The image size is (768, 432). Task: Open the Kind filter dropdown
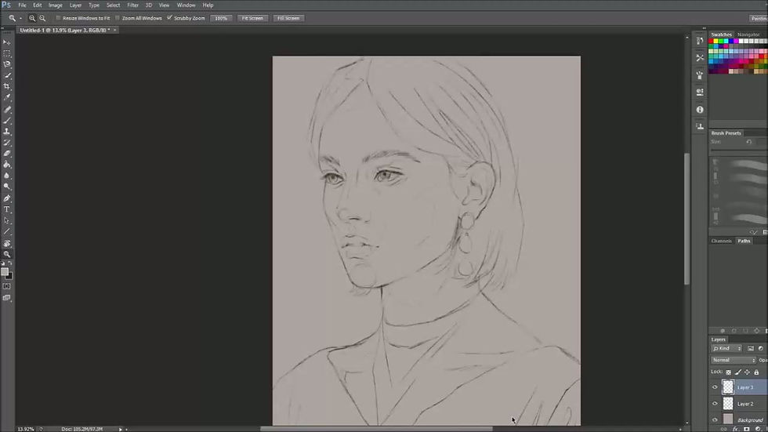(x=727, y=348)
